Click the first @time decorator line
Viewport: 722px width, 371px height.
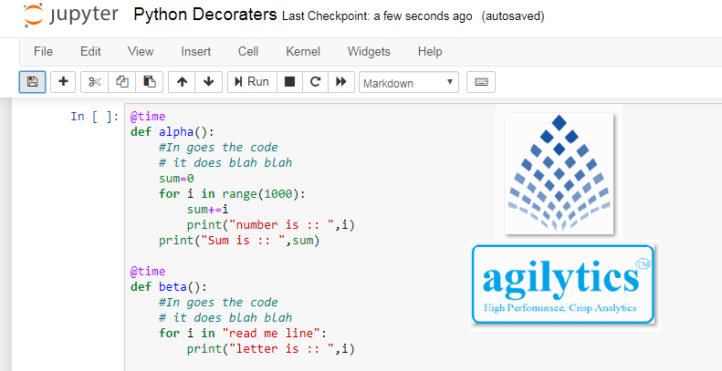pos(147,117)
